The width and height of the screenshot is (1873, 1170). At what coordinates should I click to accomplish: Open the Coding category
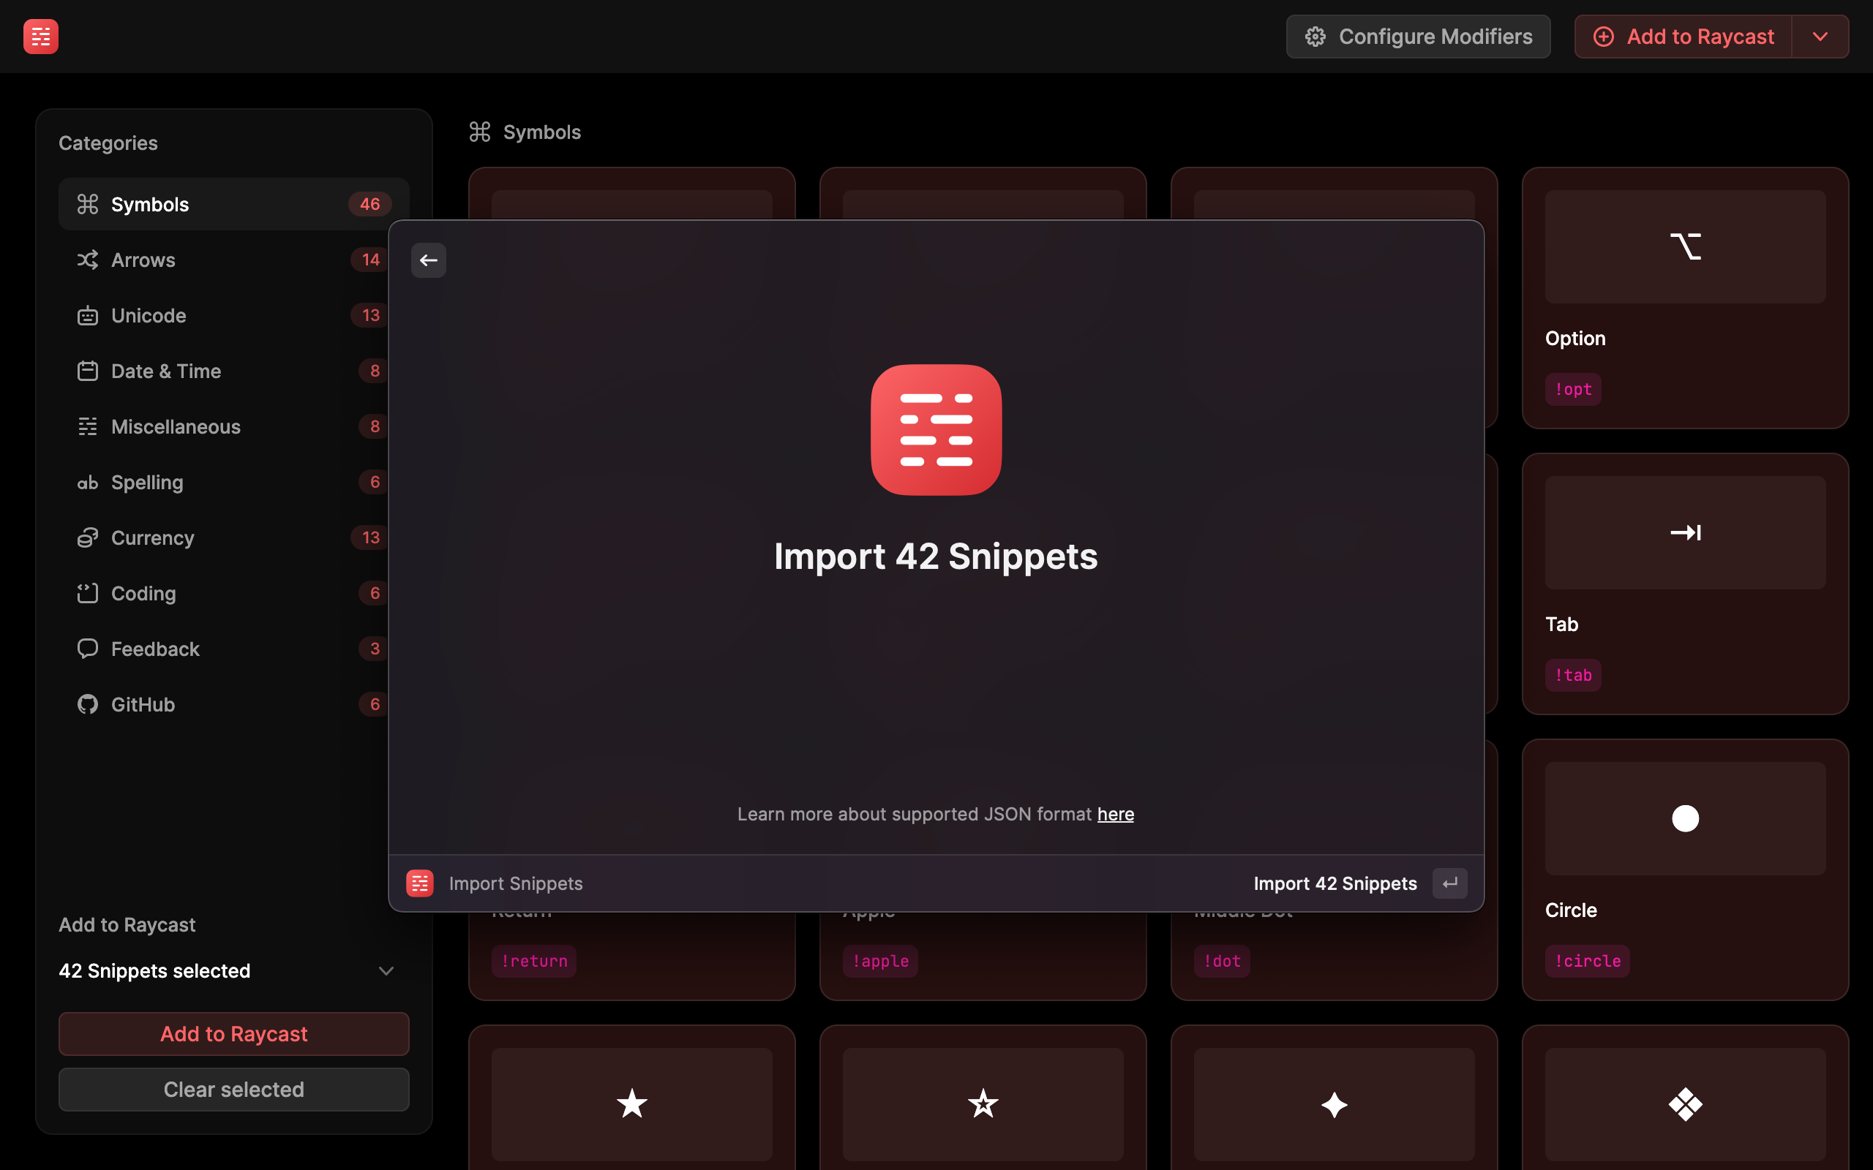pos(233,594)
